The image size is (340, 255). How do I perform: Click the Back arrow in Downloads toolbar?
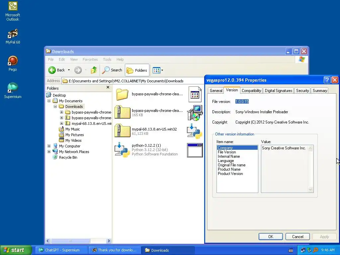(x=56, y=70)
